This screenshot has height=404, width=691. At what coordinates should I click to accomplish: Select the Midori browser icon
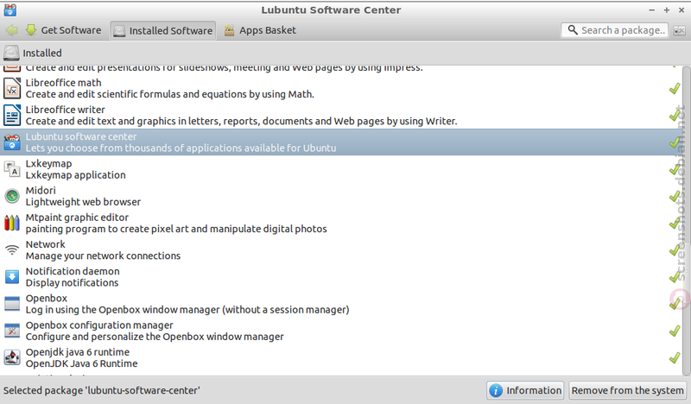[x=12, y=196]
